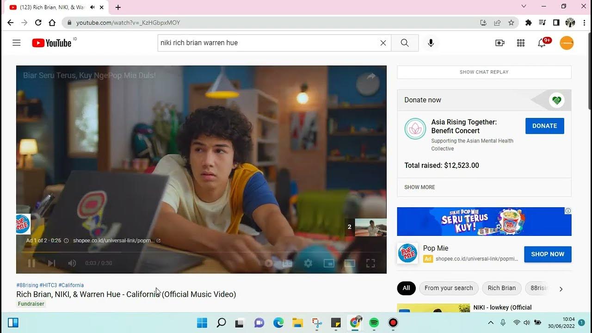
Task: Show more chips with the right chevron
Action: coord(561,289)
